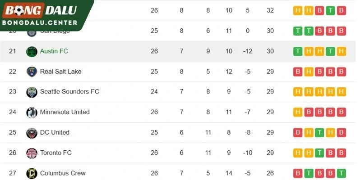Click Real Salt Lake's yellow H form badge
The height and width of the screenshot is (180, 361).
(x=309, y=72)
